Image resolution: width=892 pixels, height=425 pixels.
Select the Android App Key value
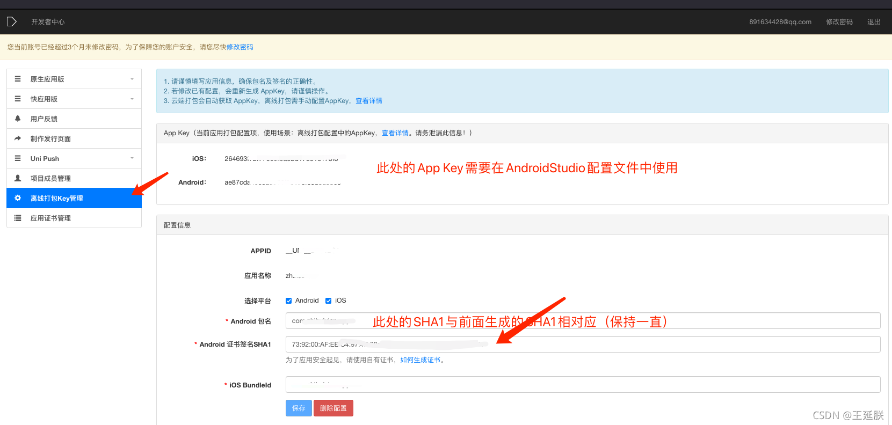pos(283,182)
